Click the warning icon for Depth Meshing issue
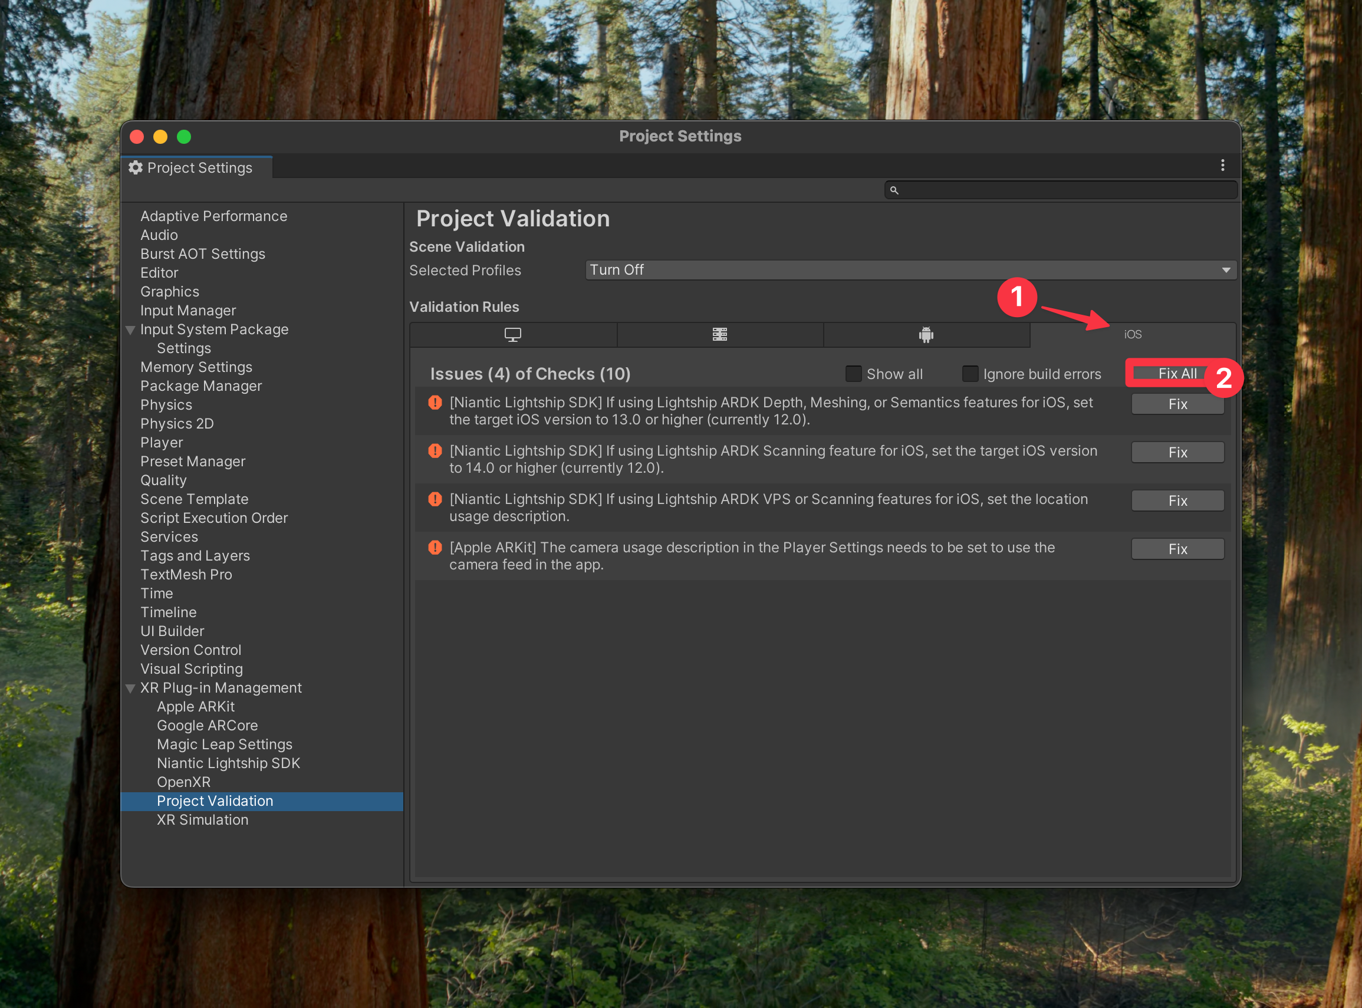This screenshot has height=1008, width=1362. (435, 403)
